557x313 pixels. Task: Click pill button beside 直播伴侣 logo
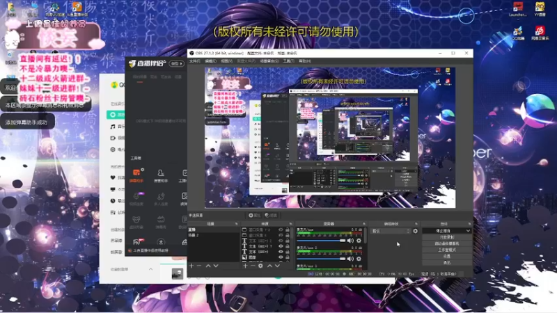[177, 63]
